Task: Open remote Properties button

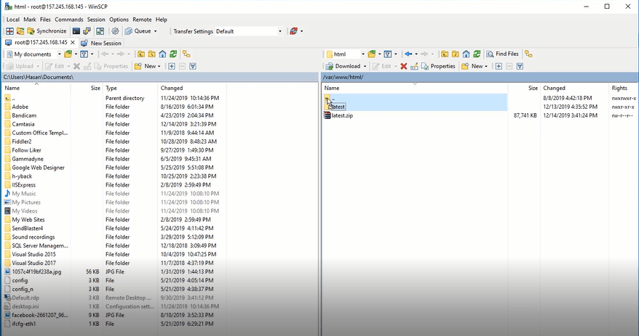Action: pos(438,66)
